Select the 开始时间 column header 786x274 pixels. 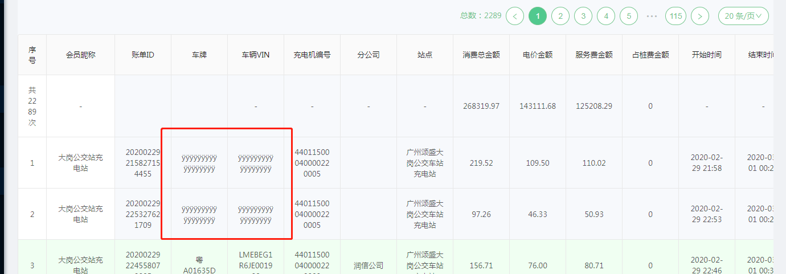click(x=706, y=55)
